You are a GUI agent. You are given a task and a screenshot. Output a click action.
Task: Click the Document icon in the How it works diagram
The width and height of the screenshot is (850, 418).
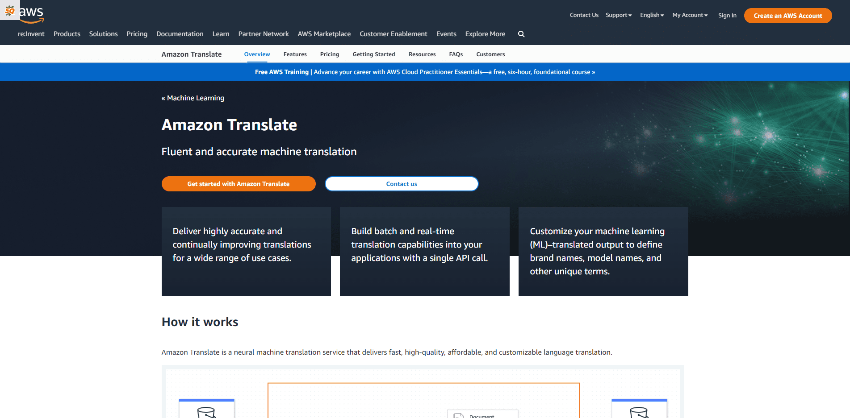tap(459, 414)
